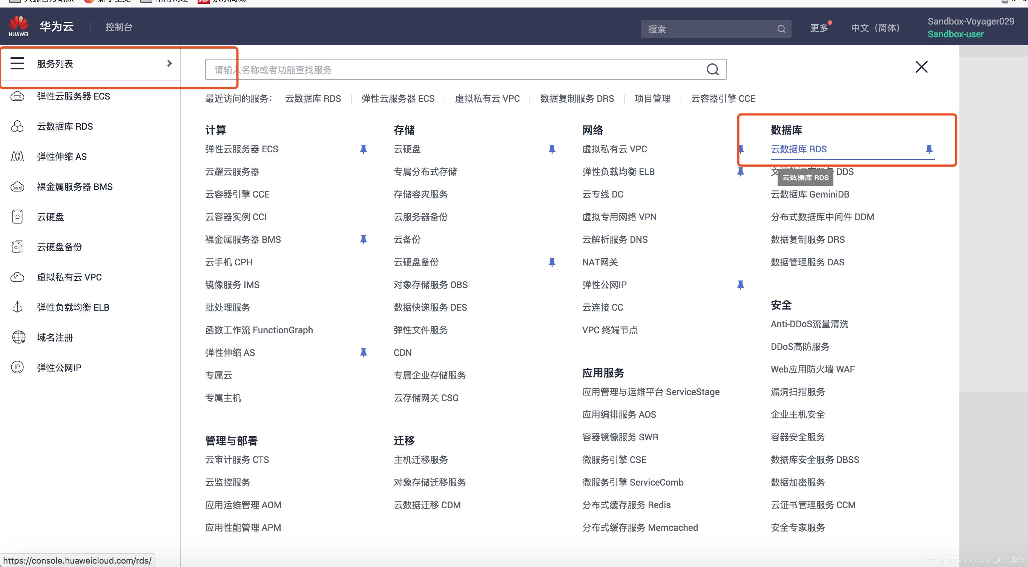Open 对象存储服务 OBS
This screenshot has height=567, width=1028.
point(431,285)
